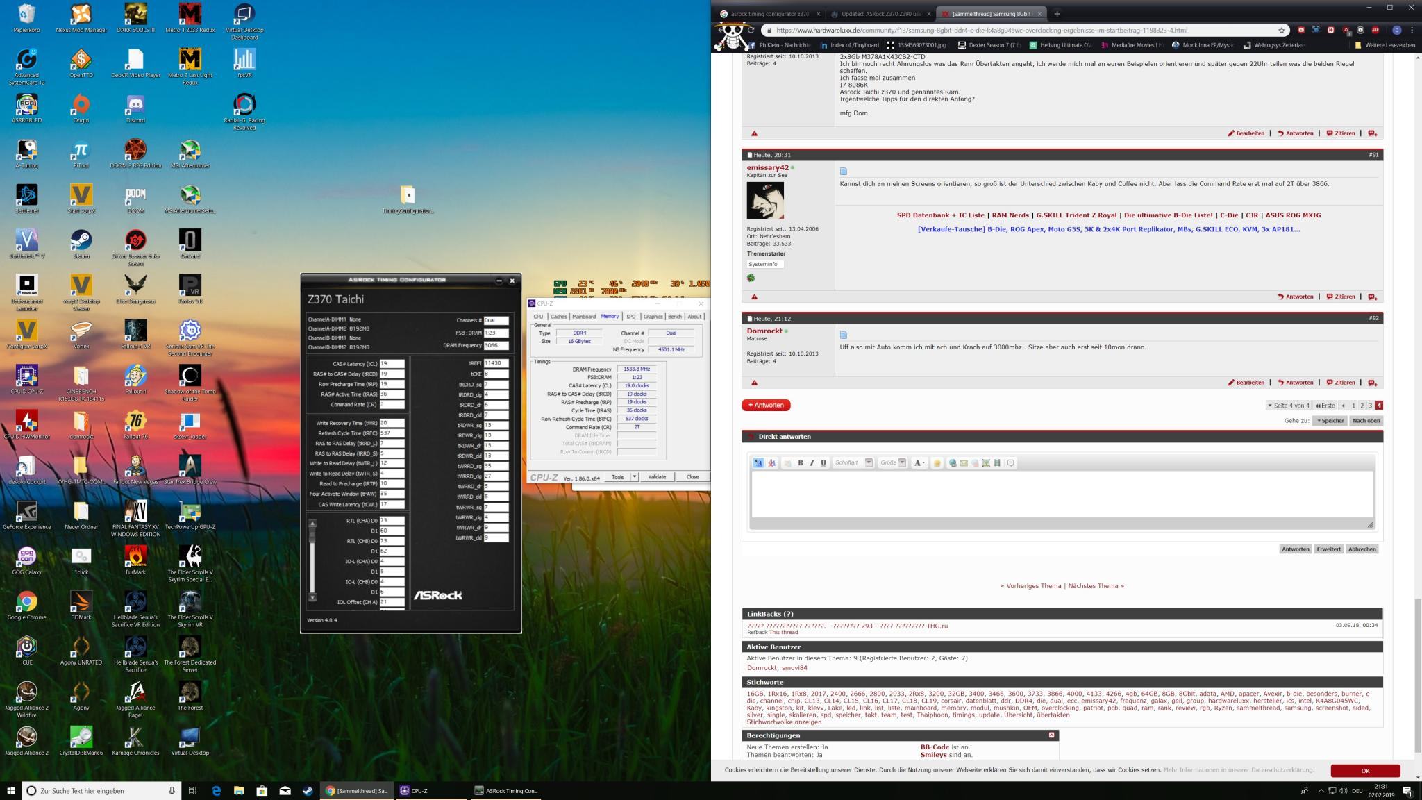This screenshot has height=800, width=1422.
Task: Open the 'Nach oben' button
Action: coord(1366,421)
